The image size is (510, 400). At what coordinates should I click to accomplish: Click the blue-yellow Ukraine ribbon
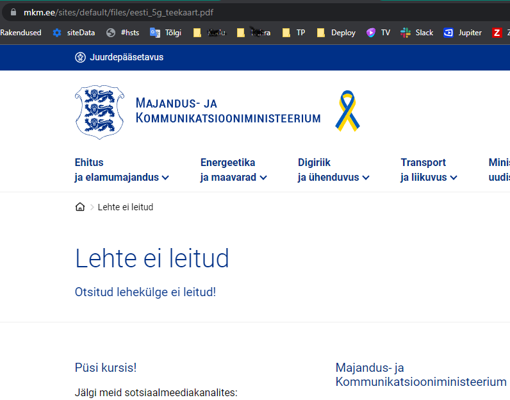[347, 112]
